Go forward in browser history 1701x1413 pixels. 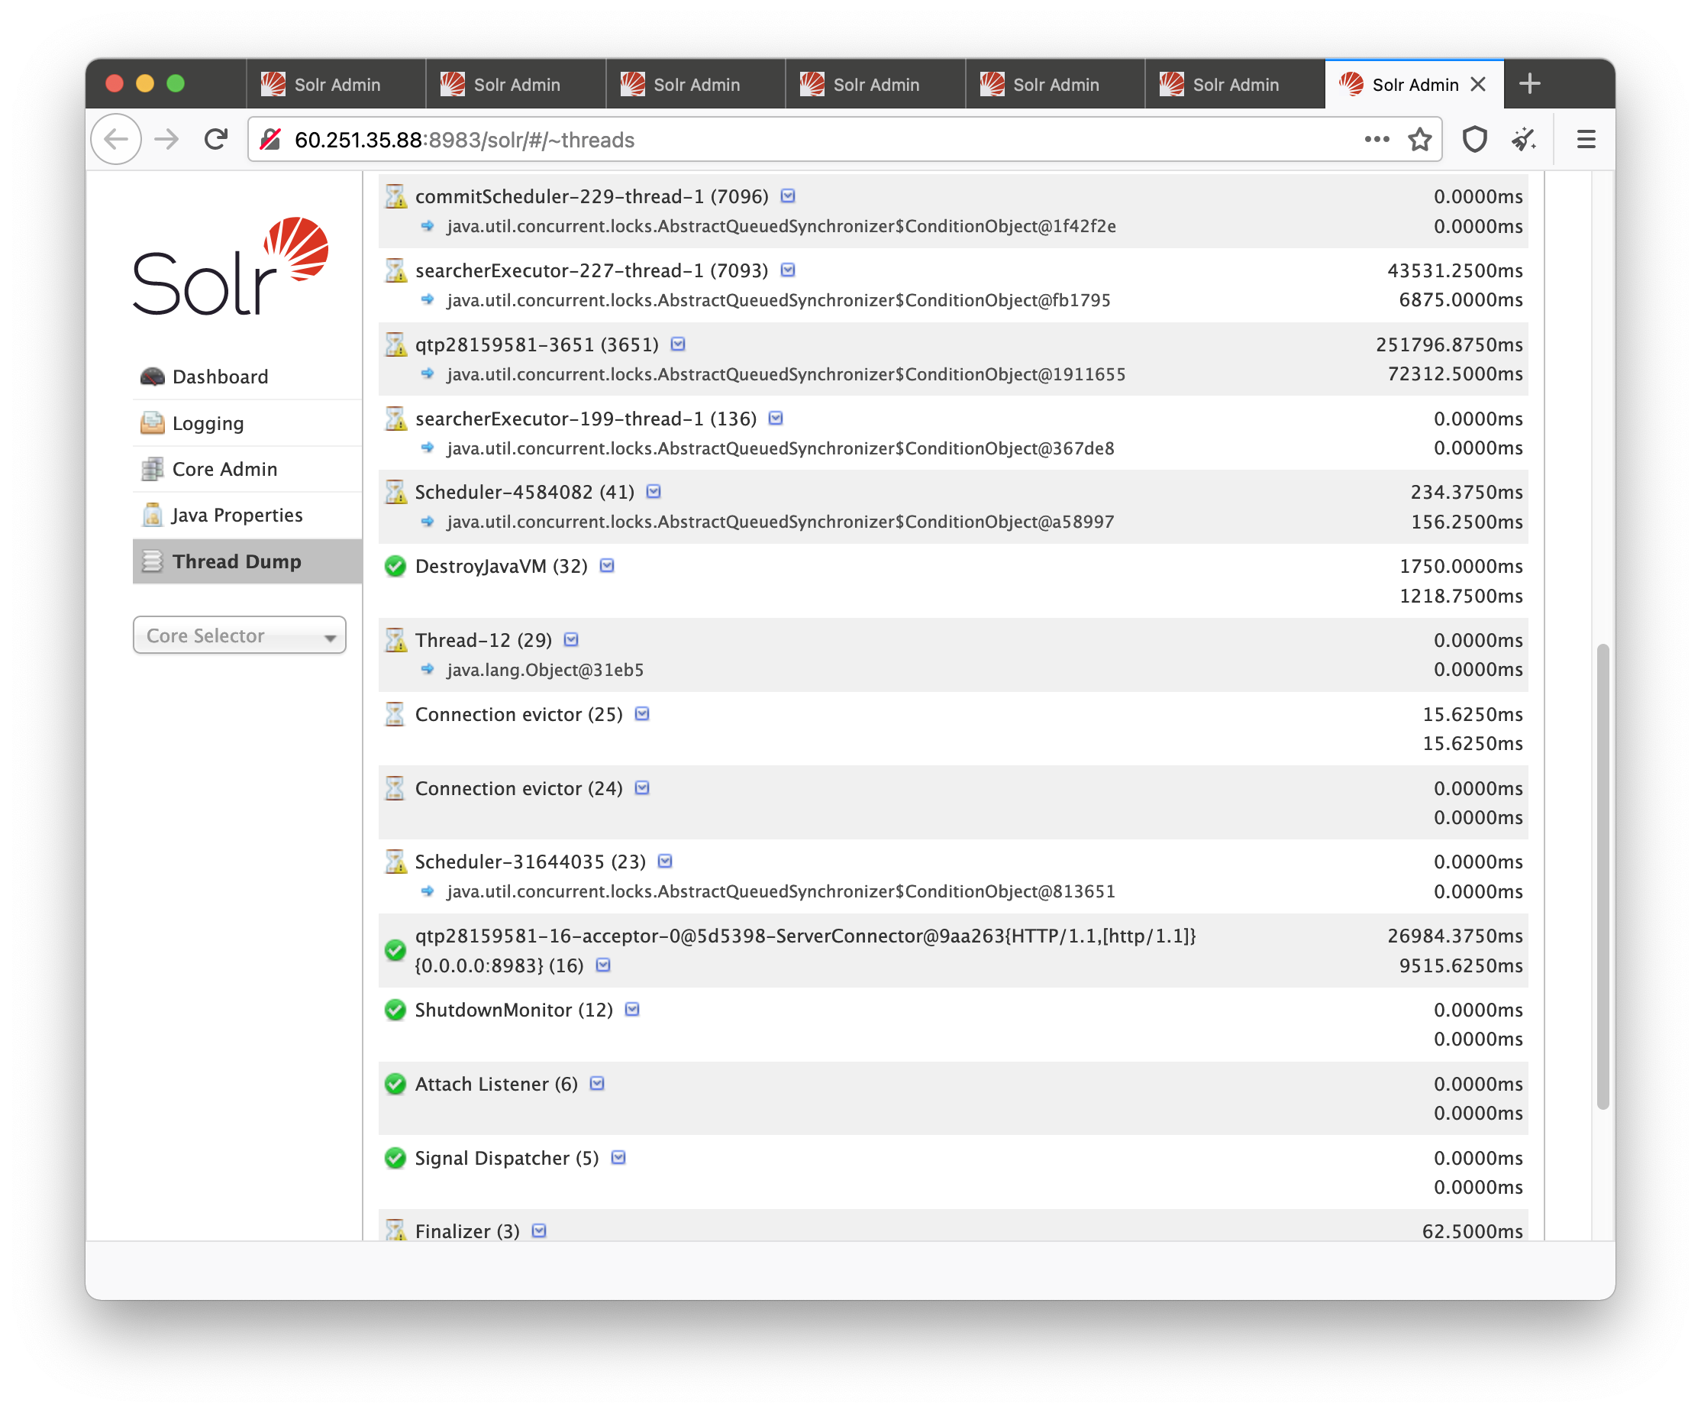point(167,139)
